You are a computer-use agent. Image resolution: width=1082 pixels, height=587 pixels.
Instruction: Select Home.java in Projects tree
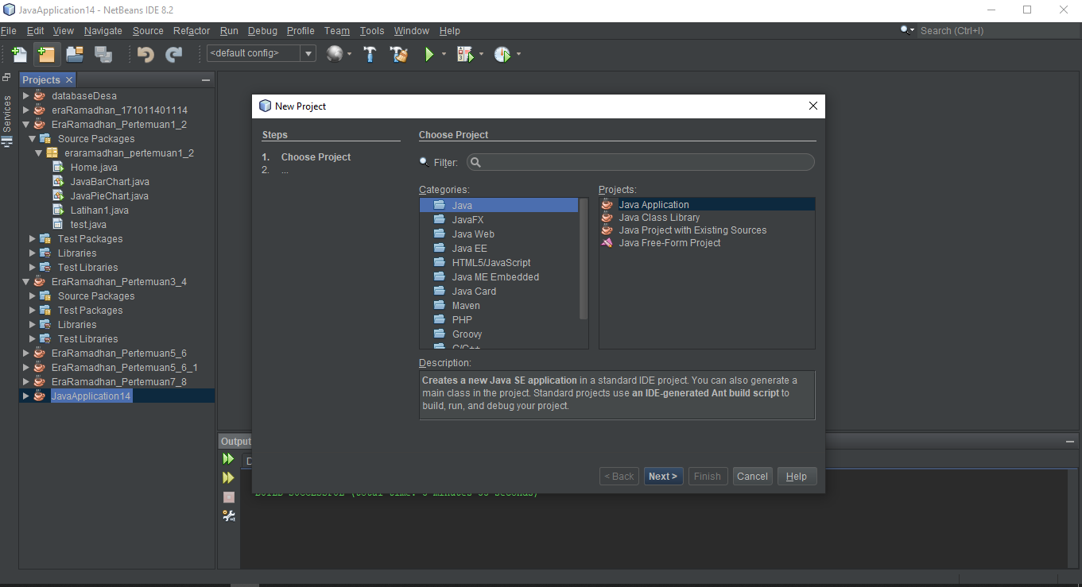tap(94, 168)
